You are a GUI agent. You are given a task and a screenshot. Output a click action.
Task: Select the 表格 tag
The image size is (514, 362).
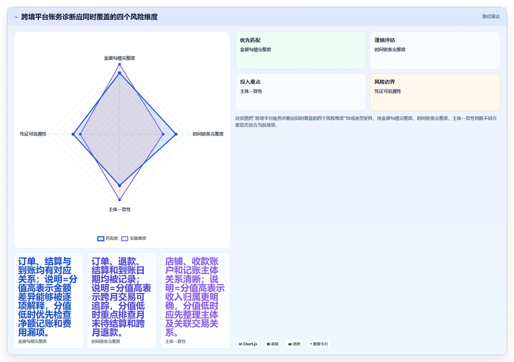(273, 344)
